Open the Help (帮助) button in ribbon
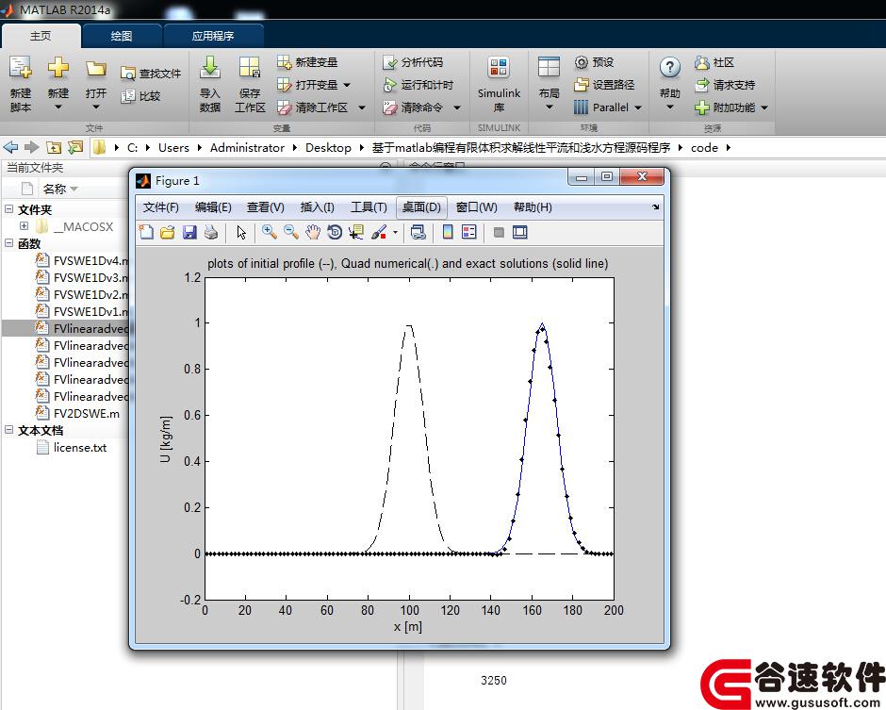The width and height of the screenshot is (886, 710). click(x=669, y=83)
